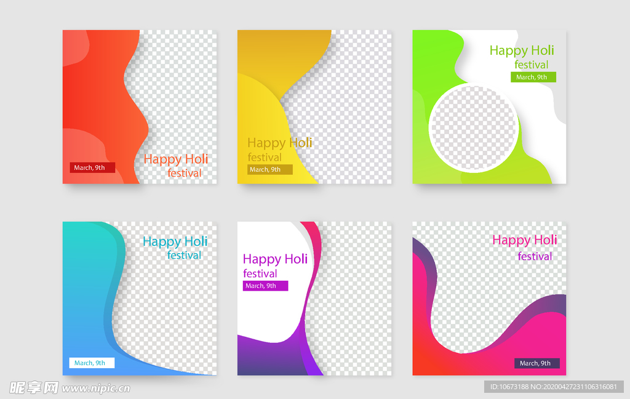
Task: Select the dark navy March, 9th badge
Action: [536, 363]
